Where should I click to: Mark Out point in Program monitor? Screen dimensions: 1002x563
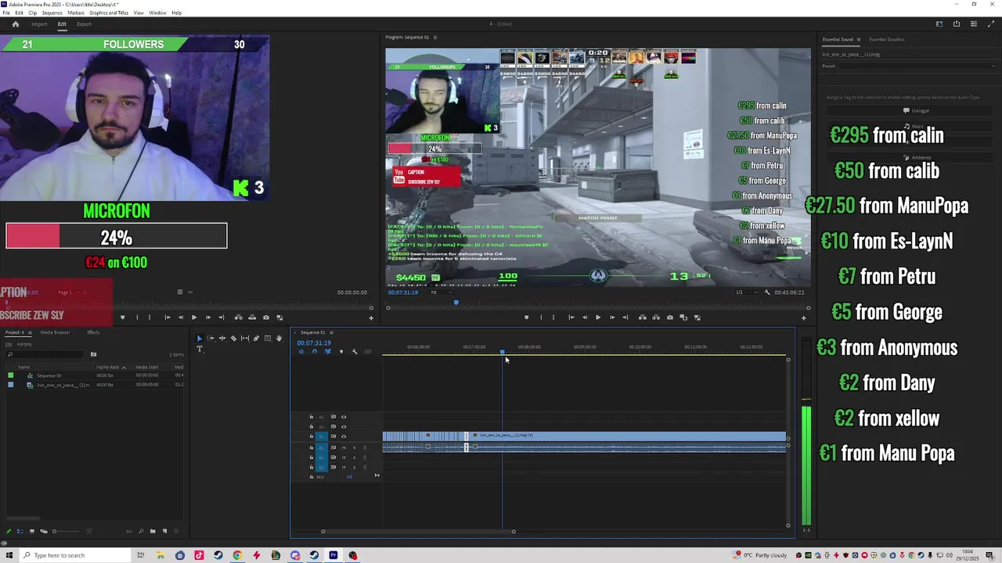553,317
